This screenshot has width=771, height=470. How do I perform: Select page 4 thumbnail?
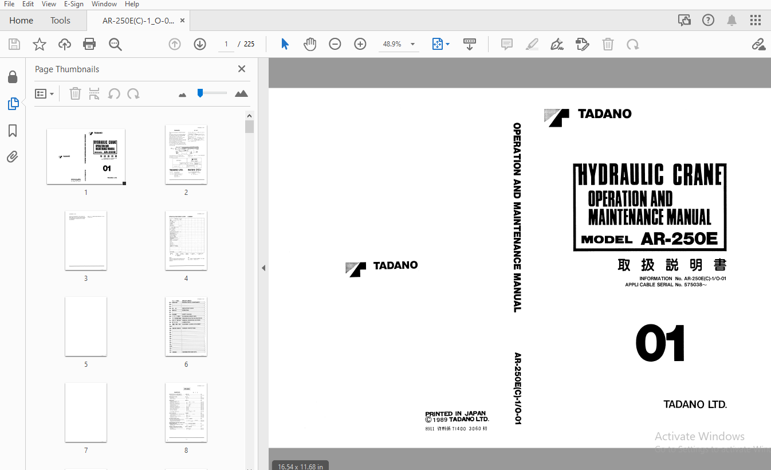click(186, 241)
